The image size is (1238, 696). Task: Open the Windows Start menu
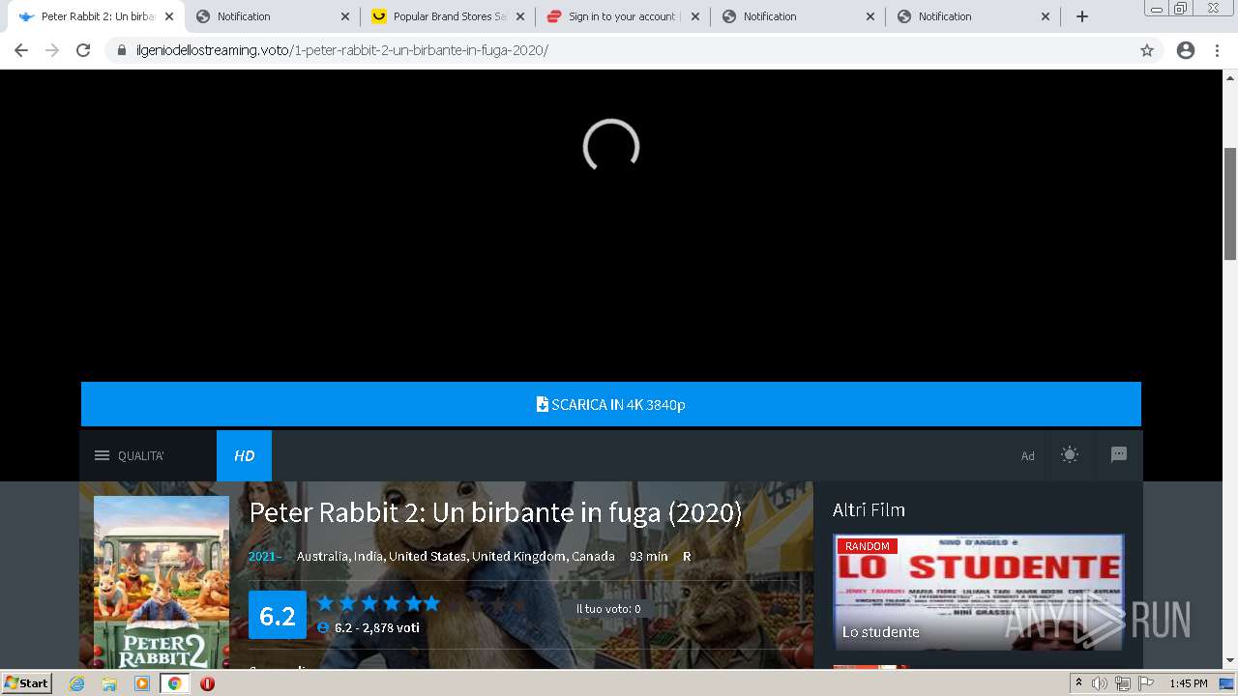(26, 683)
